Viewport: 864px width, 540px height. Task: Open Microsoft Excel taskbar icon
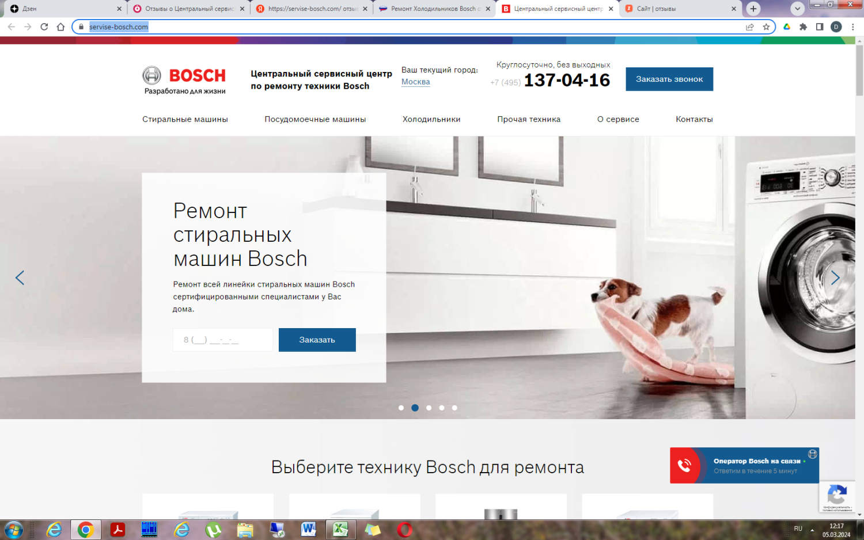(340, 530)
